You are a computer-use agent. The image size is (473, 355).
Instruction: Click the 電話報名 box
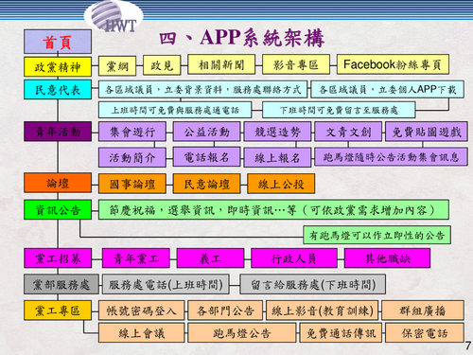206,157
